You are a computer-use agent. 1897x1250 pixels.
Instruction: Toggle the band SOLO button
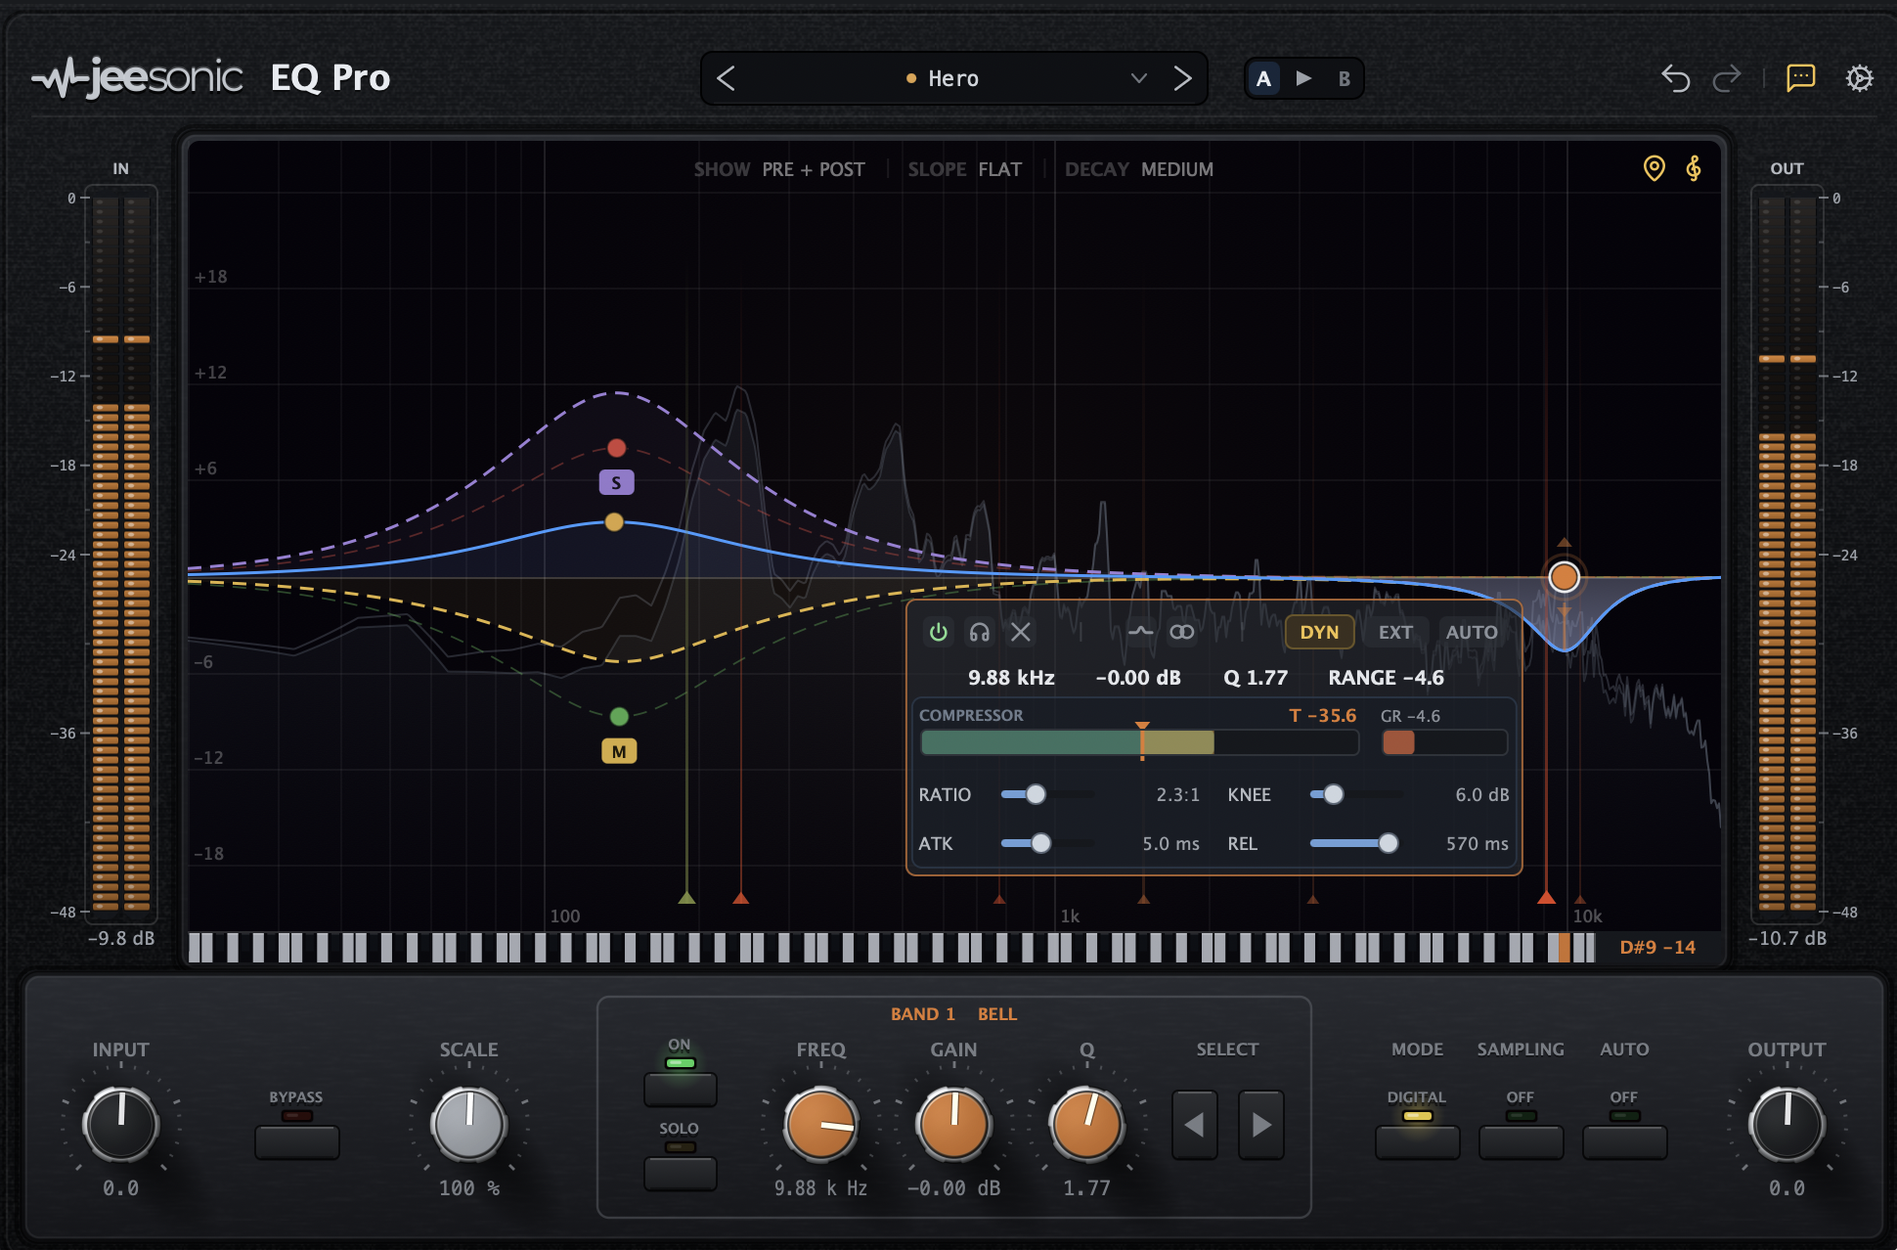[x=680, y=1173]
